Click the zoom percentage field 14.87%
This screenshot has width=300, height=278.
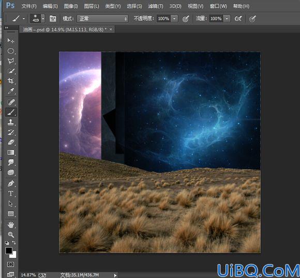28,275
